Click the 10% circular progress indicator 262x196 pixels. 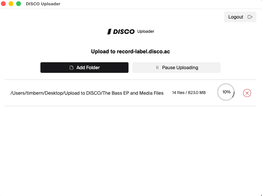point(226,92)
